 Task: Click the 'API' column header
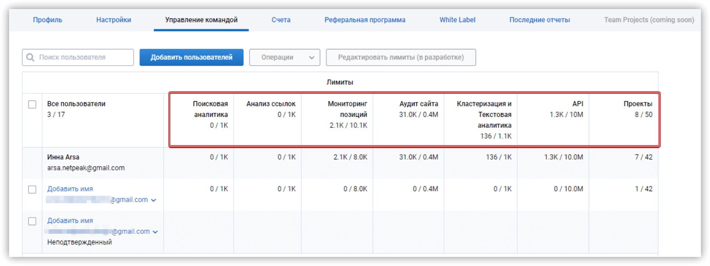tap(577, 104)
